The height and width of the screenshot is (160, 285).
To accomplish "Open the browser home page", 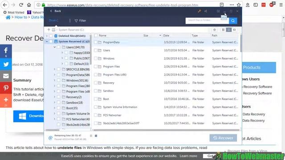I will tap(29, 5).
